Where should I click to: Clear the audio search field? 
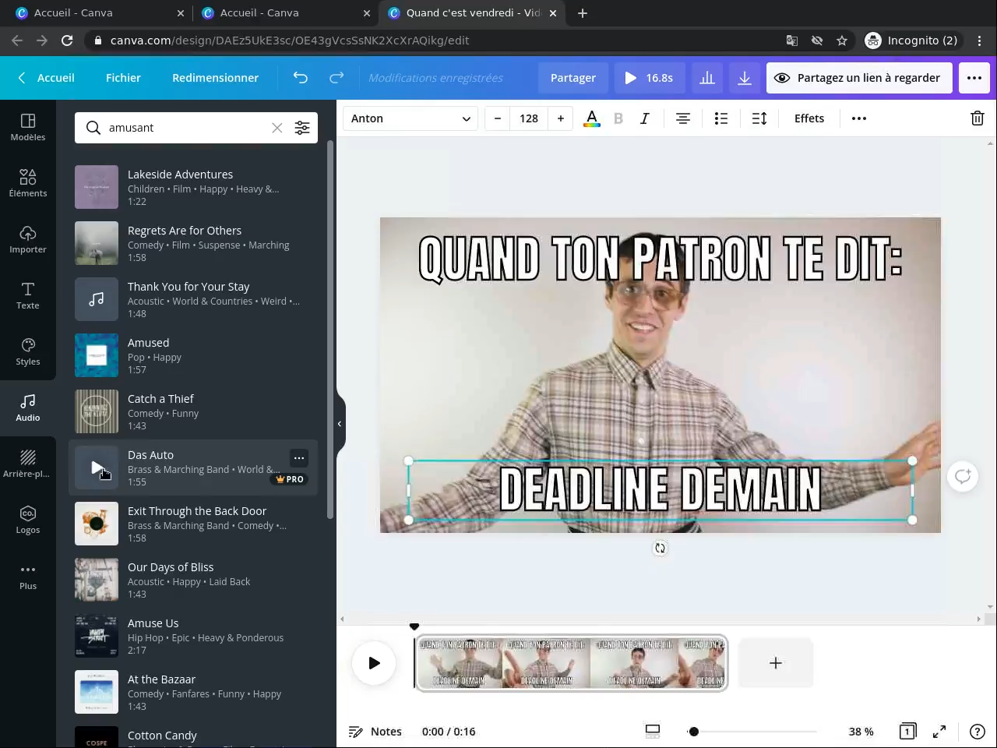tap(277, 128)
